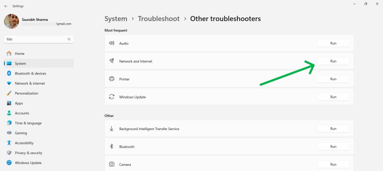The width and height of the screenshot is (383, 171).
Task: Click the Accessibility figure icon
Action: click(9, 143)
